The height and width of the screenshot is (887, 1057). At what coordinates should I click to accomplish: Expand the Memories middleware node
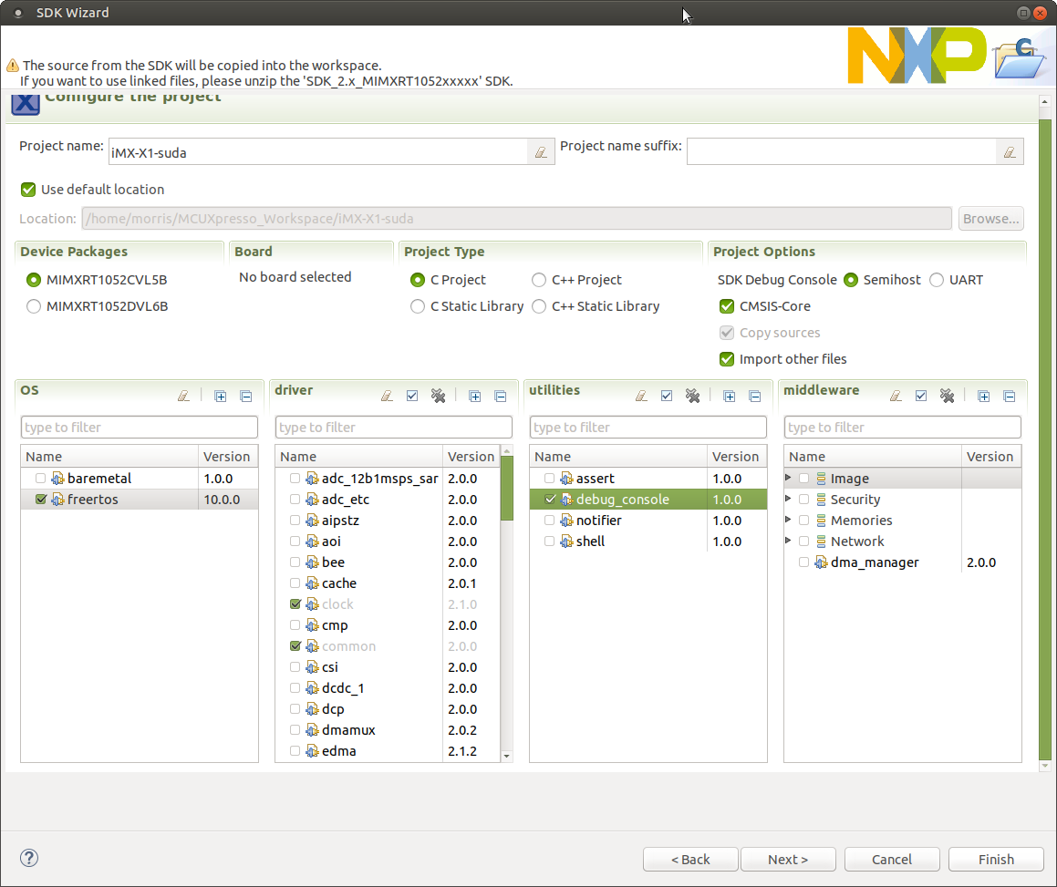point(788,520)
